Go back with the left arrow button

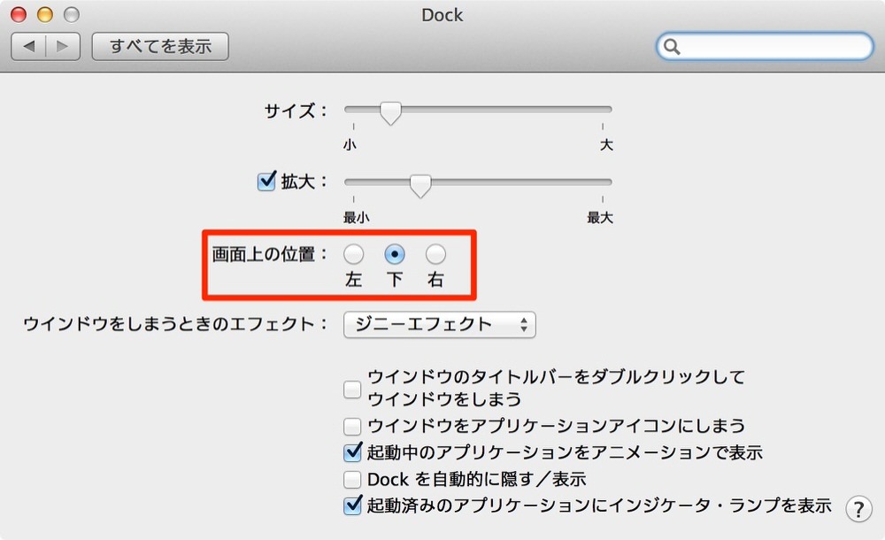tap(29, 46)
